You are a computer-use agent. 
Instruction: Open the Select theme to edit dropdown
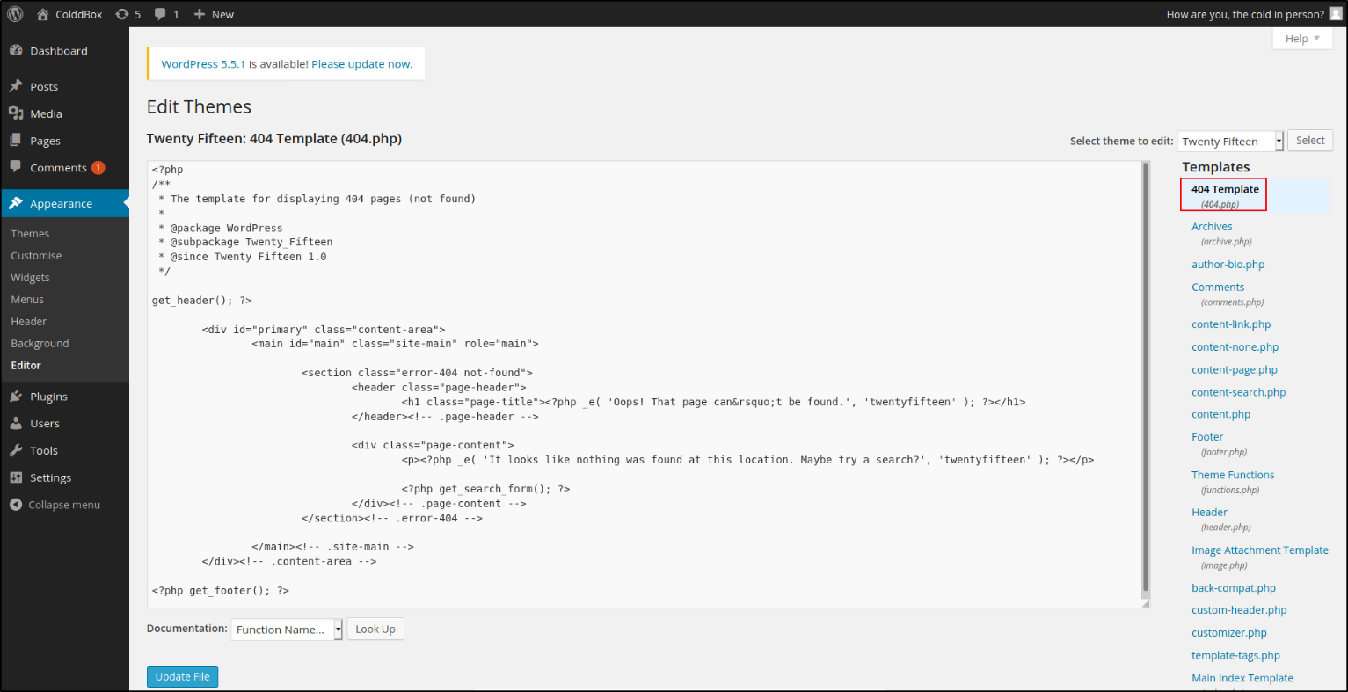point(1230,141)
